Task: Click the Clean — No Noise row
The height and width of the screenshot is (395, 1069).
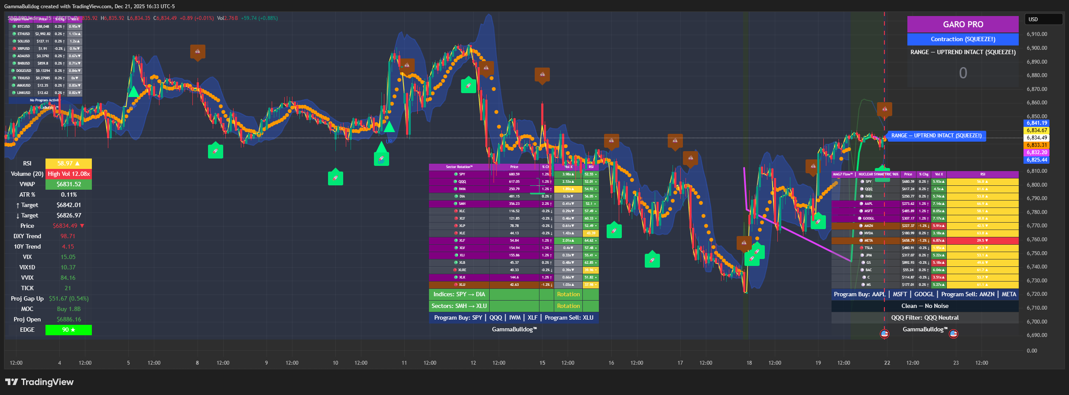Action: (x=925, y=306)
